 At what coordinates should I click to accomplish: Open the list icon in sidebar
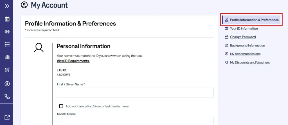point(7,44)
